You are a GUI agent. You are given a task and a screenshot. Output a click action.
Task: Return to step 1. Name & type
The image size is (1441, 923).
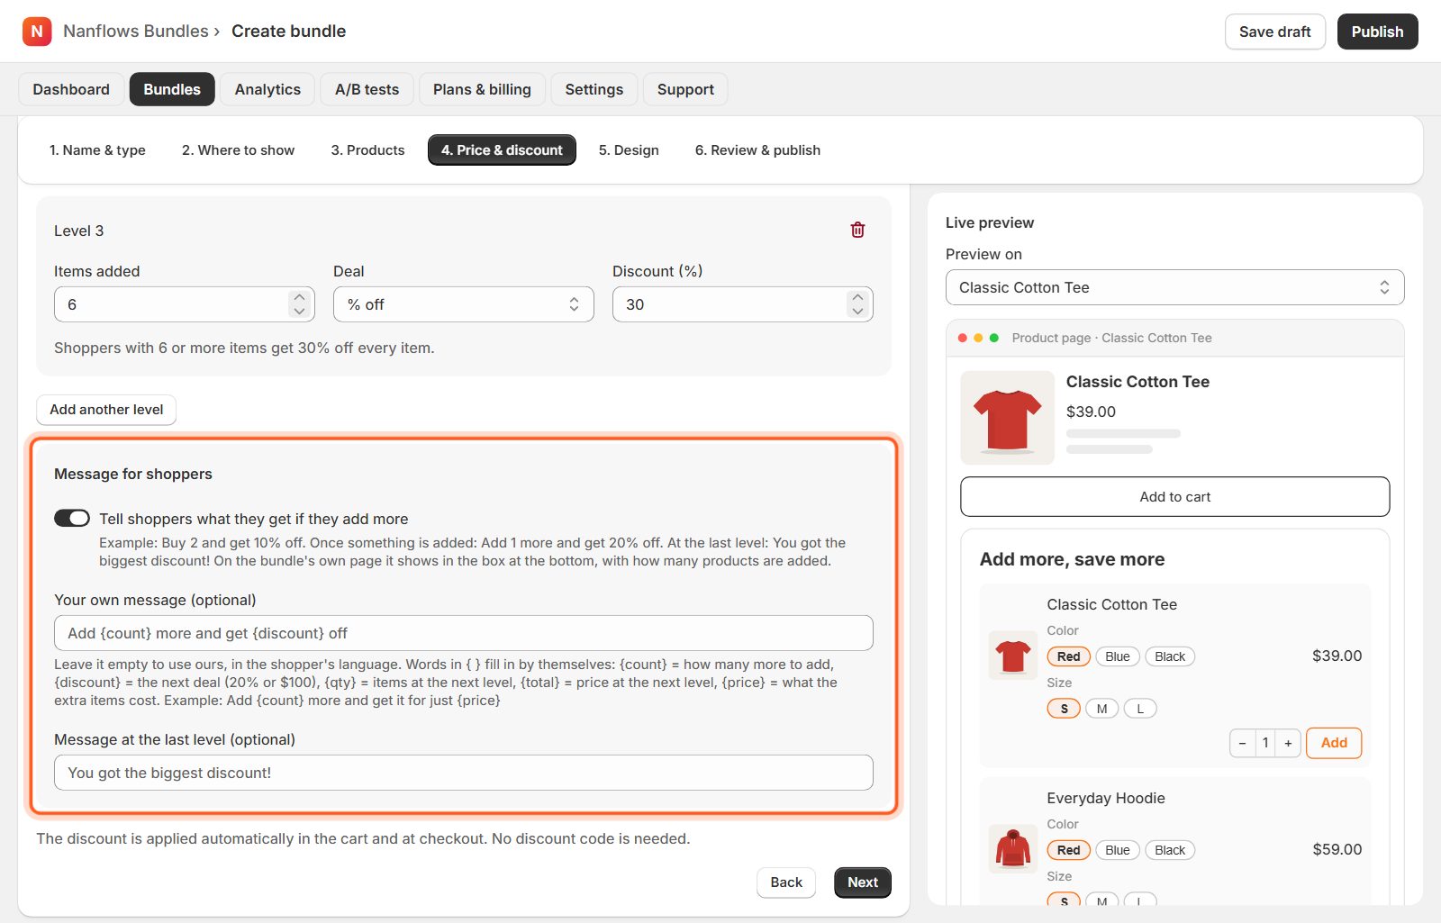click(97, 150)
